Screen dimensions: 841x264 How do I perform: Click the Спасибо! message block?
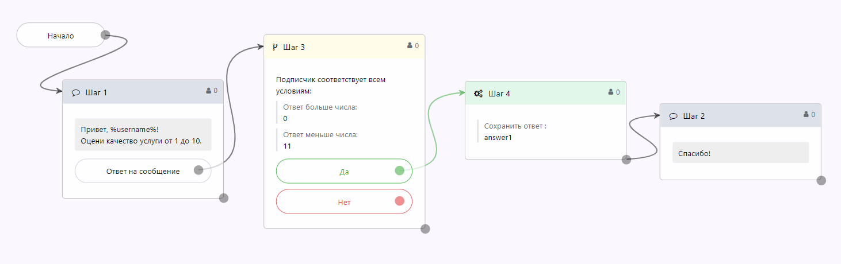(x=740, y=153)
